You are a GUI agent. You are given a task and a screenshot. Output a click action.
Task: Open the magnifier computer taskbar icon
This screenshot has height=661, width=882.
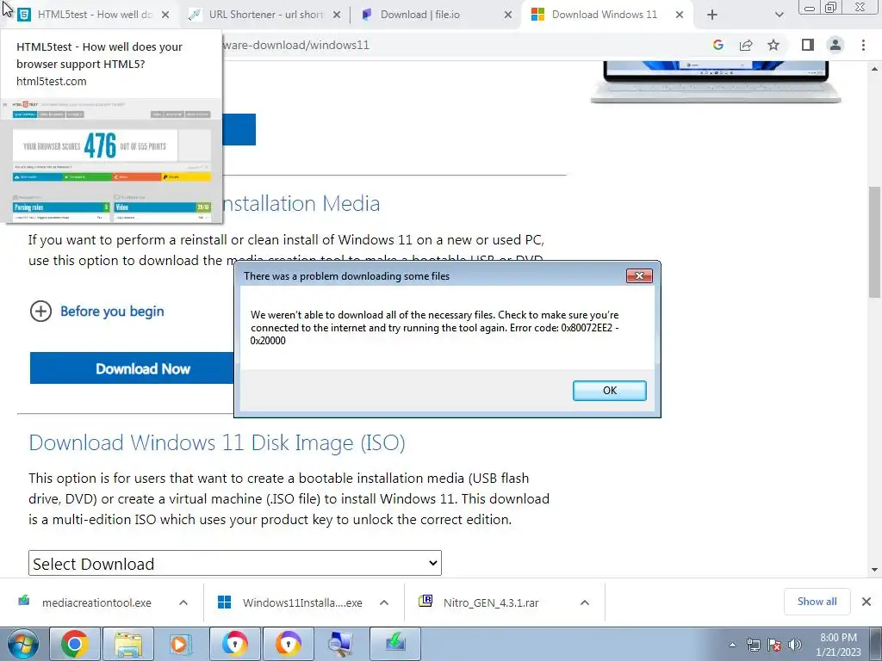[340, 644]
